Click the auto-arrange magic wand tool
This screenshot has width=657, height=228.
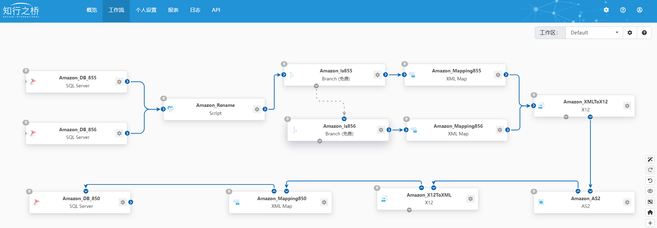tap(650, 159)
